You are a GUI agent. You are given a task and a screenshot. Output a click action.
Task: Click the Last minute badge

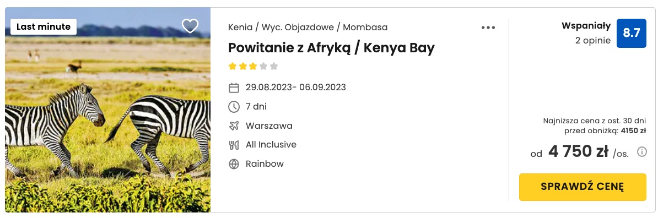click(x=44, y=27)
